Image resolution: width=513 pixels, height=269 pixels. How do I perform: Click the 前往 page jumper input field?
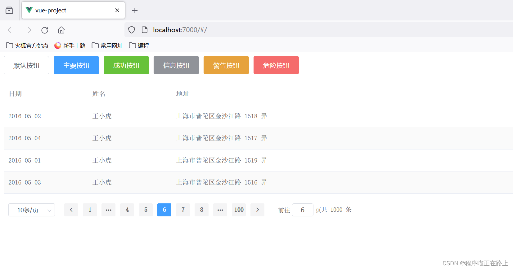[x=303, y=210]
